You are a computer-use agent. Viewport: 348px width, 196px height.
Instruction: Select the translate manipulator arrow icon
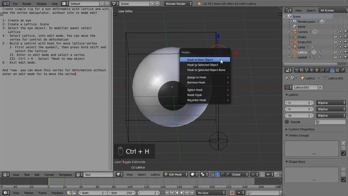pos(217,174)
